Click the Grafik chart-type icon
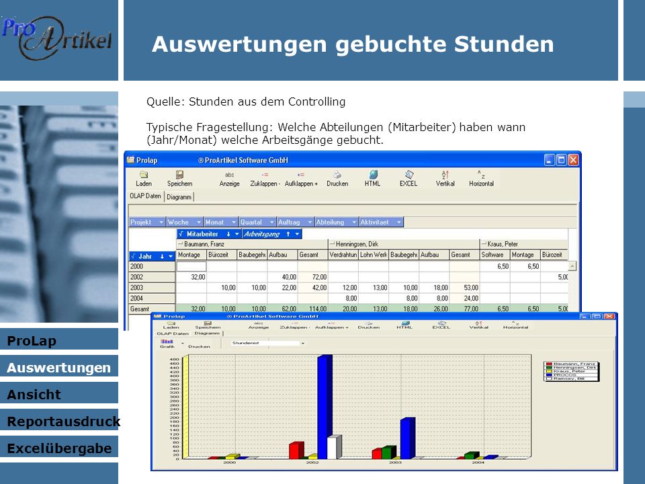 [167, 341]
